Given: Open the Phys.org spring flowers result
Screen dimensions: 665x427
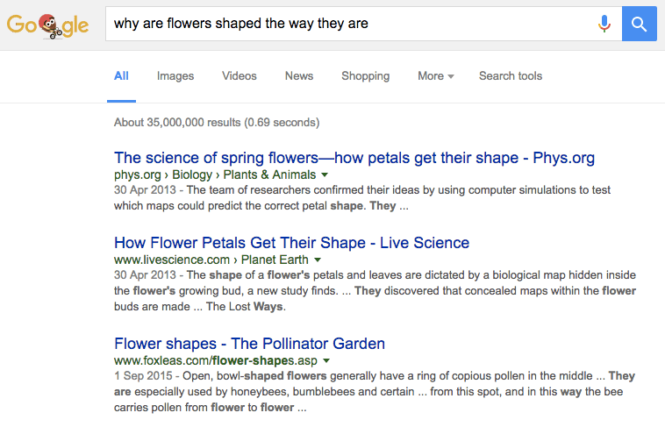Looking at the screenshot, I should pos(354,158).
